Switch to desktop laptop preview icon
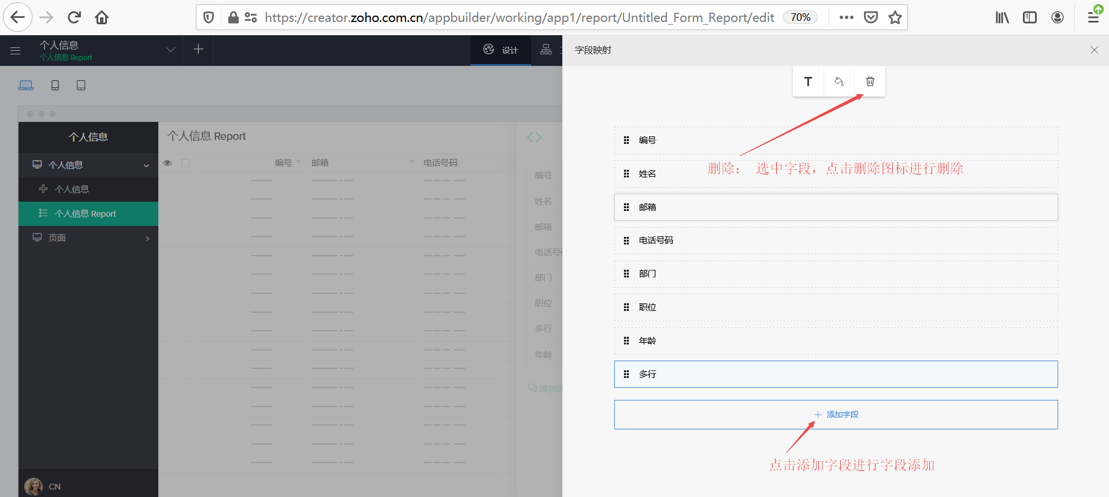The height and width of the screenshot is (497, 1109). point(26,86)
